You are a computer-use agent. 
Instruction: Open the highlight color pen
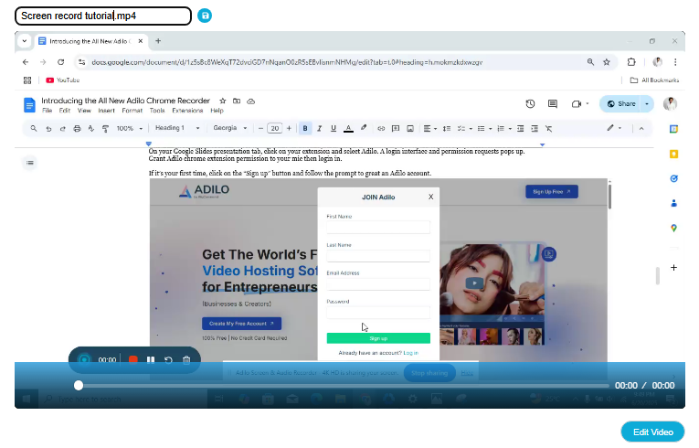coord(364,128)
